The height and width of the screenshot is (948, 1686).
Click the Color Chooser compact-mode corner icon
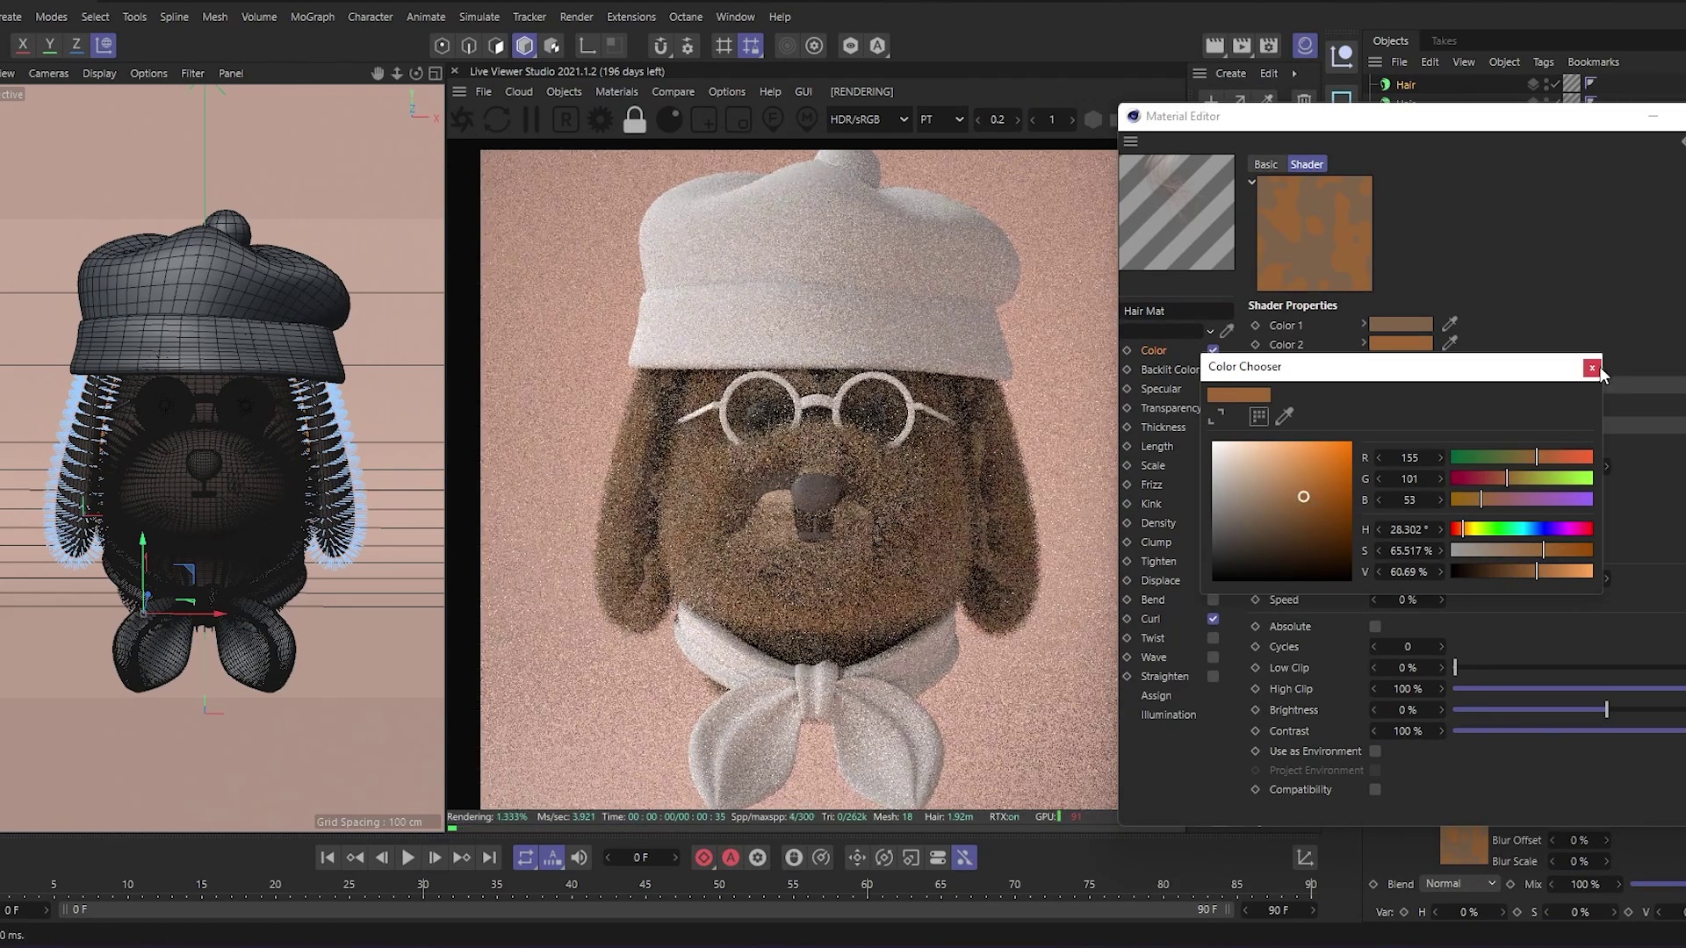click(x=1216, y=416)
